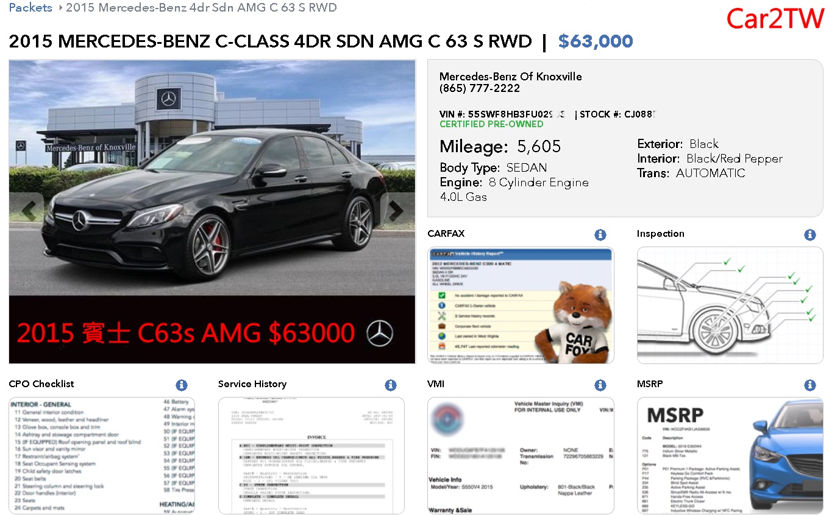Go to Packets breadcrumb link

pyautogui.click(x=30, y=8)
